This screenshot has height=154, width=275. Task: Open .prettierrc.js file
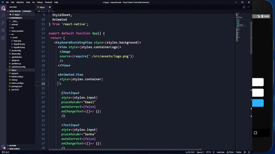[x=21, y=64]
